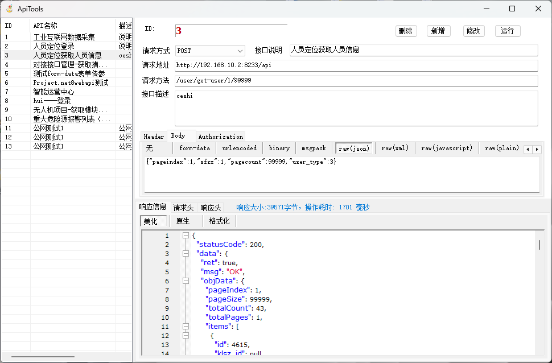Select the 无人机项目-获取模块... row
Viewport: 552px width, 363px height.
coord(67,110)
